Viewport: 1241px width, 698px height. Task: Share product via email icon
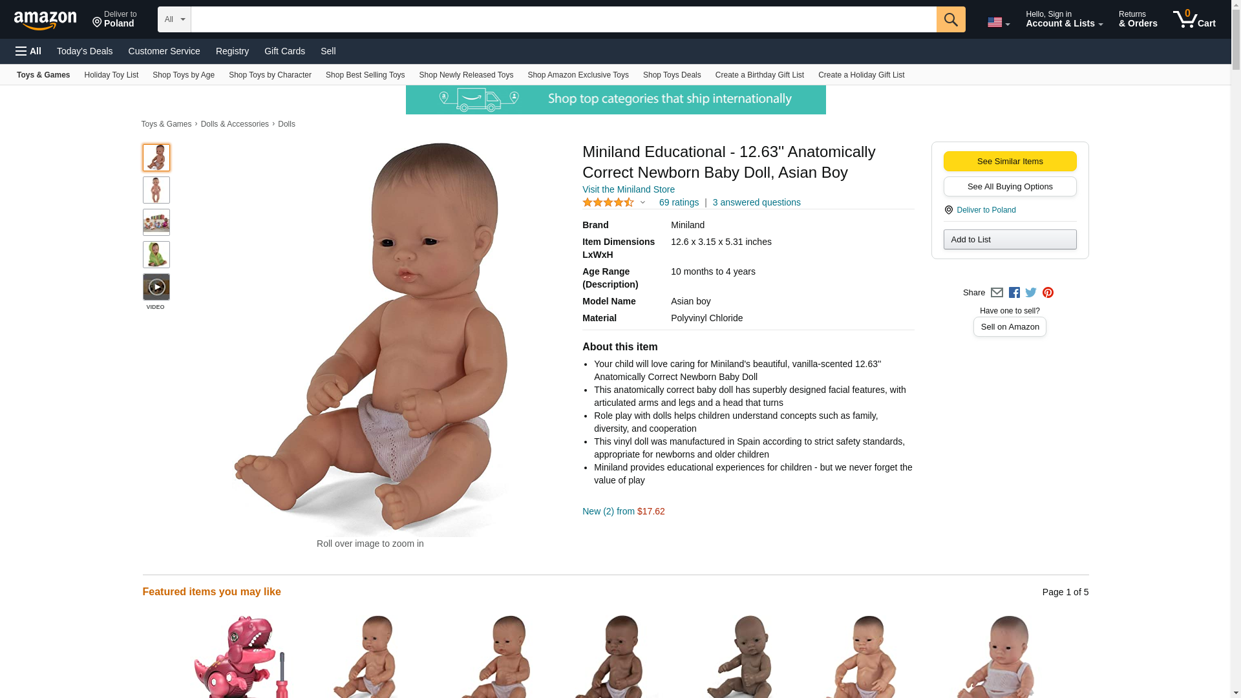997,293
